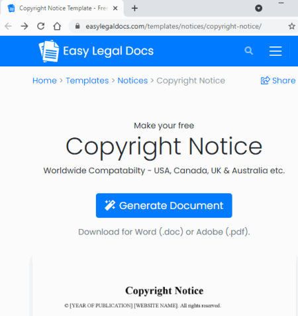Close the Copyright Notice Template tab

115,9
